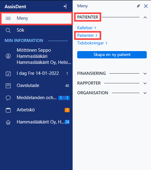Click the user profile icon beside Möttönen Seppo
Viewport: 151px width, 170px height.
8,56
